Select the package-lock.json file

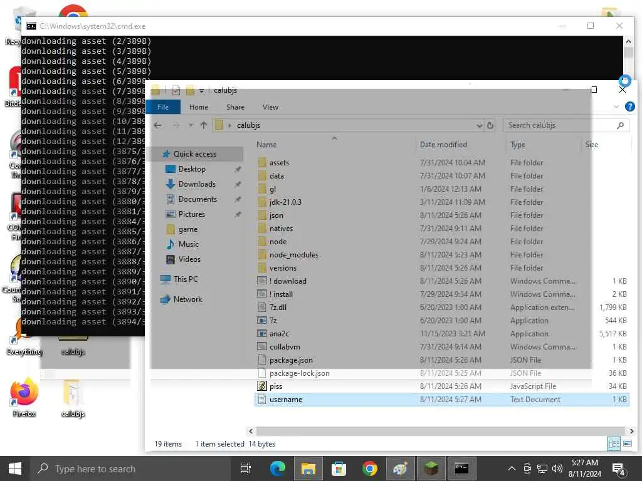(x=299, y=373)
